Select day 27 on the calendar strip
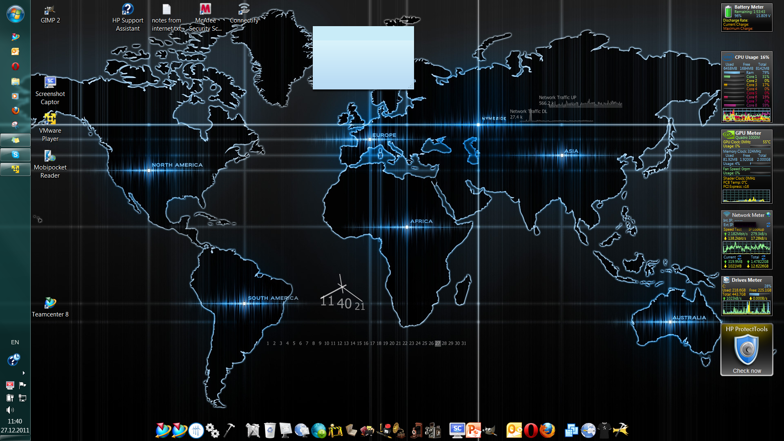784x441 pixels. coord(438,343)
